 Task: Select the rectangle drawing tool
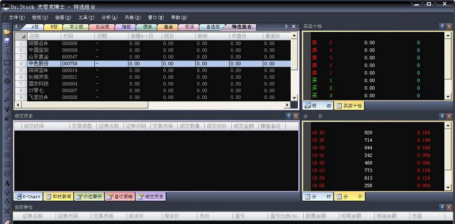(x=7, y=63)
